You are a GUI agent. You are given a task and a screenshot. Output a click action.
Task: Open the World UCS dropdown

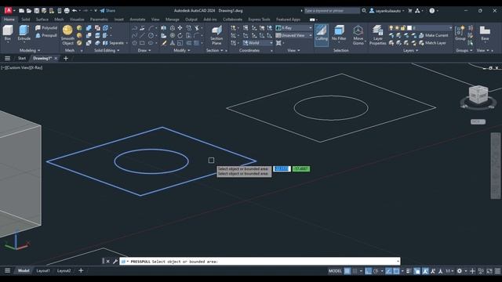pos(258,43)
